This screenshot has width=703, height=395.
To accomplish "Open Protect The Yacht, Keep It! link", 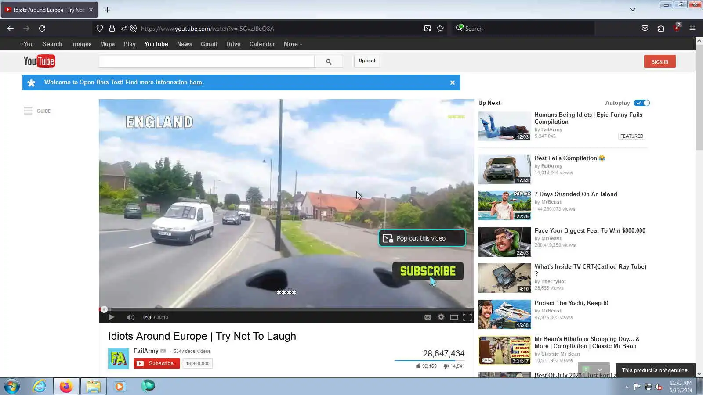I will click(x=572, y=303).
